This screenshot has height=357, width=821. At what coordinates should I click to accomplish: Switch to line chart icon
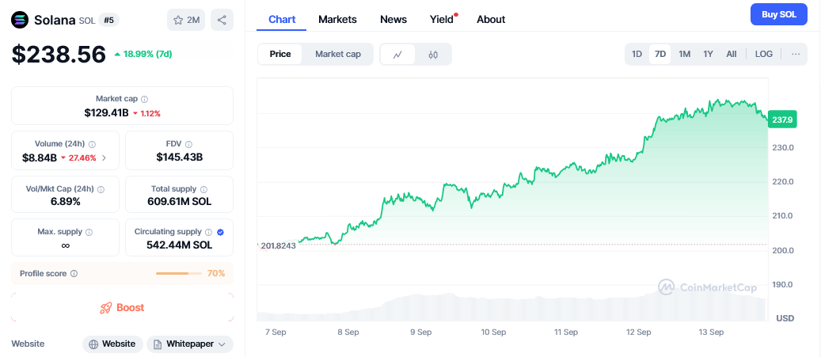397,55
